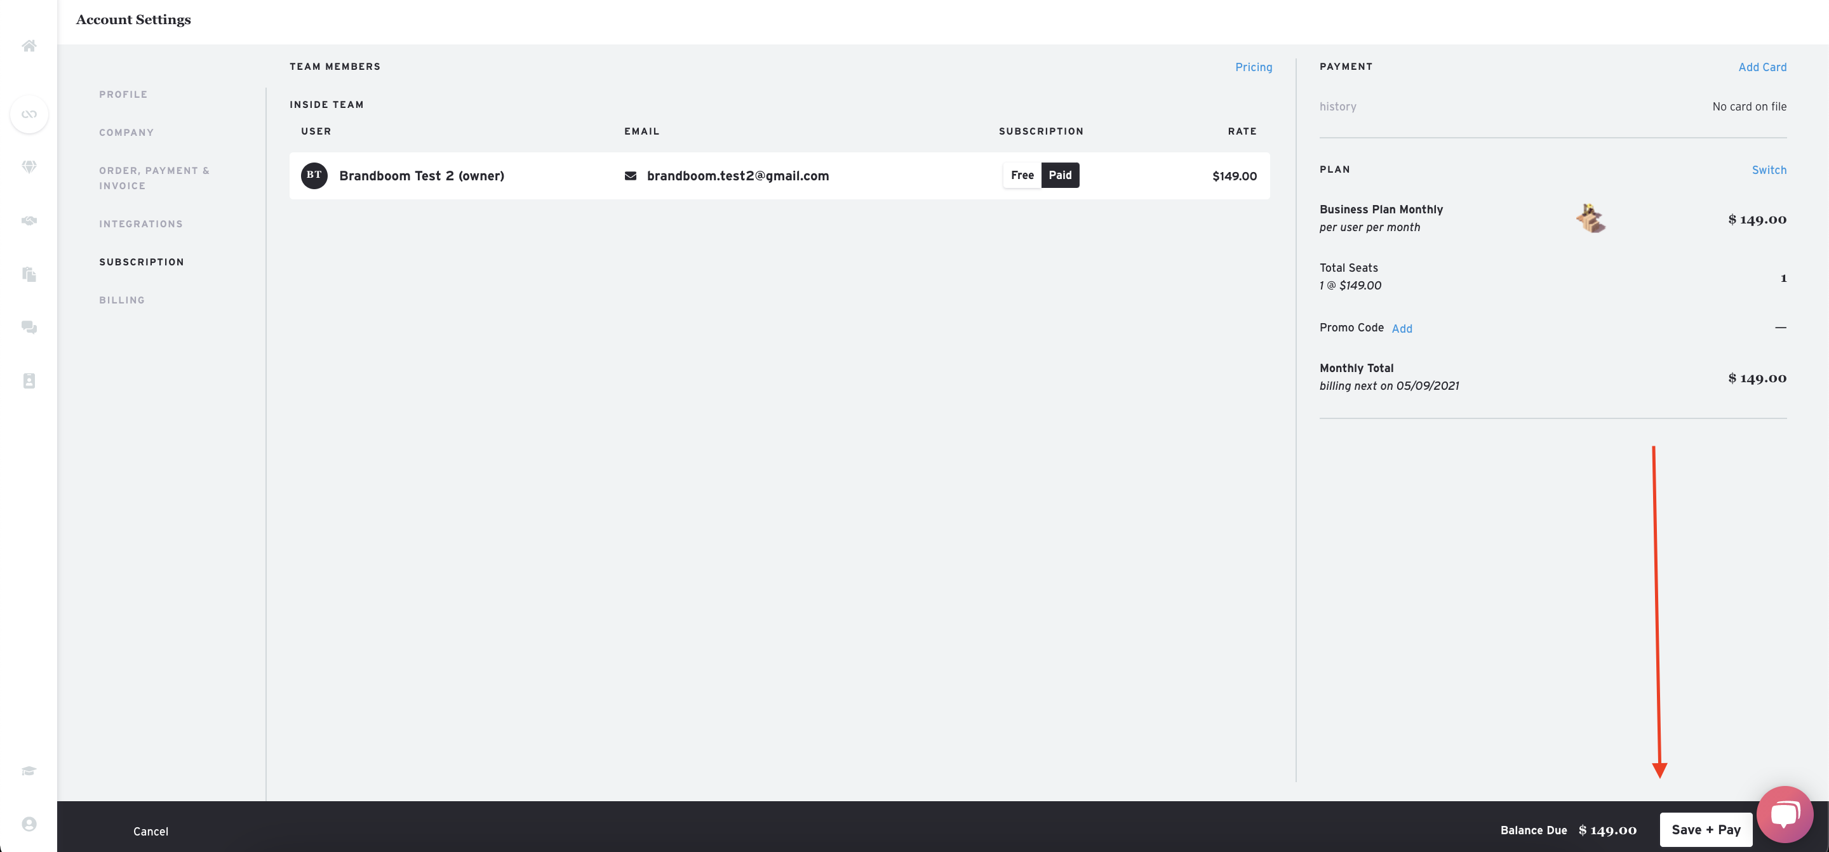1829x852 pixels.
Task: Select Subscription settings section
Action: pos(141,262)
